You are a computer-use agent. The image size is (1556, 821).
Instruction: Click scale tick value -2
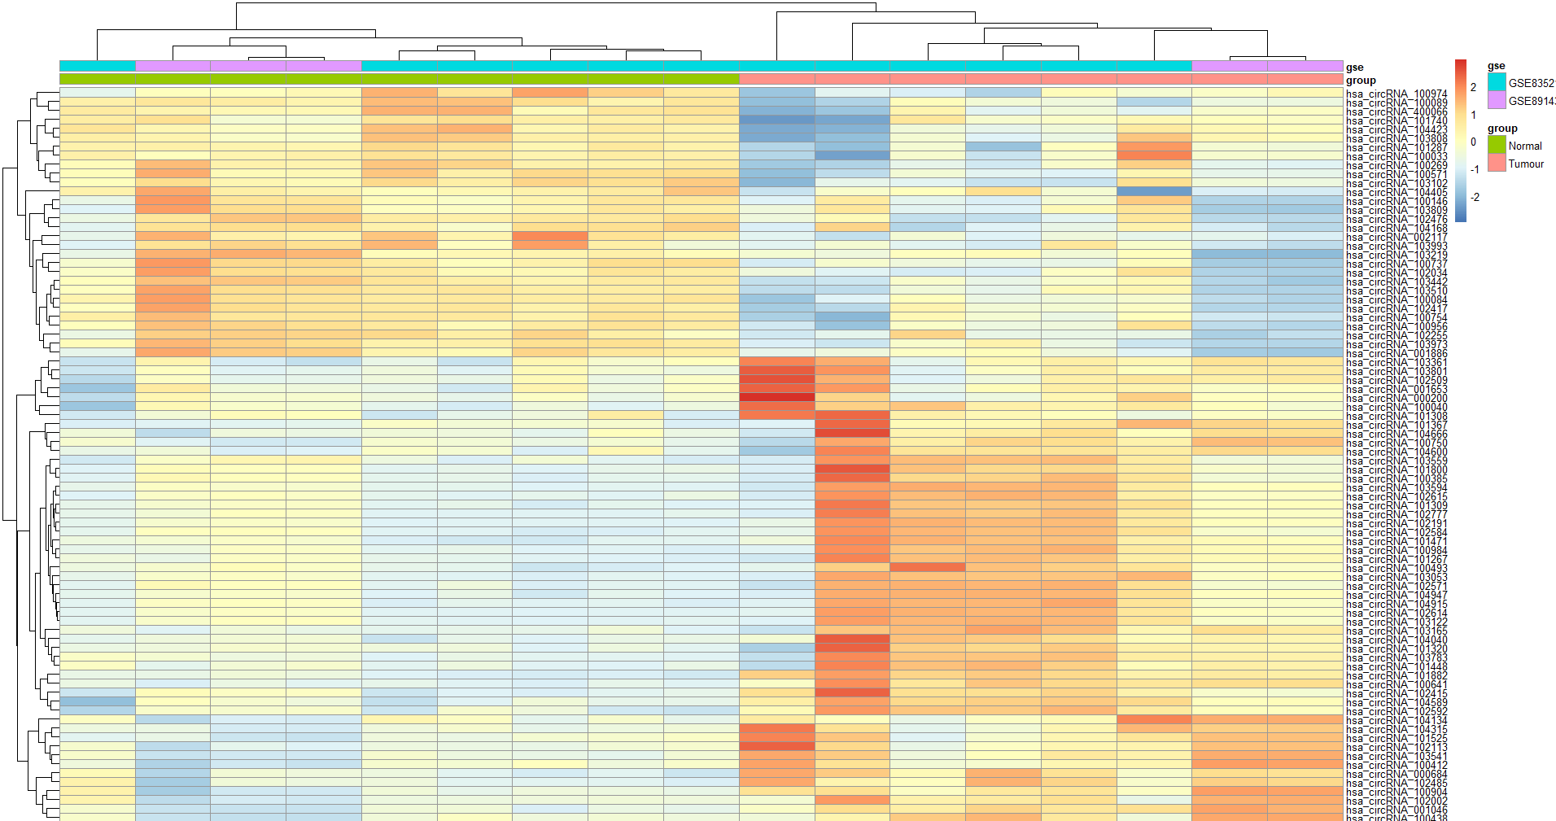(x=1475, y=197)
